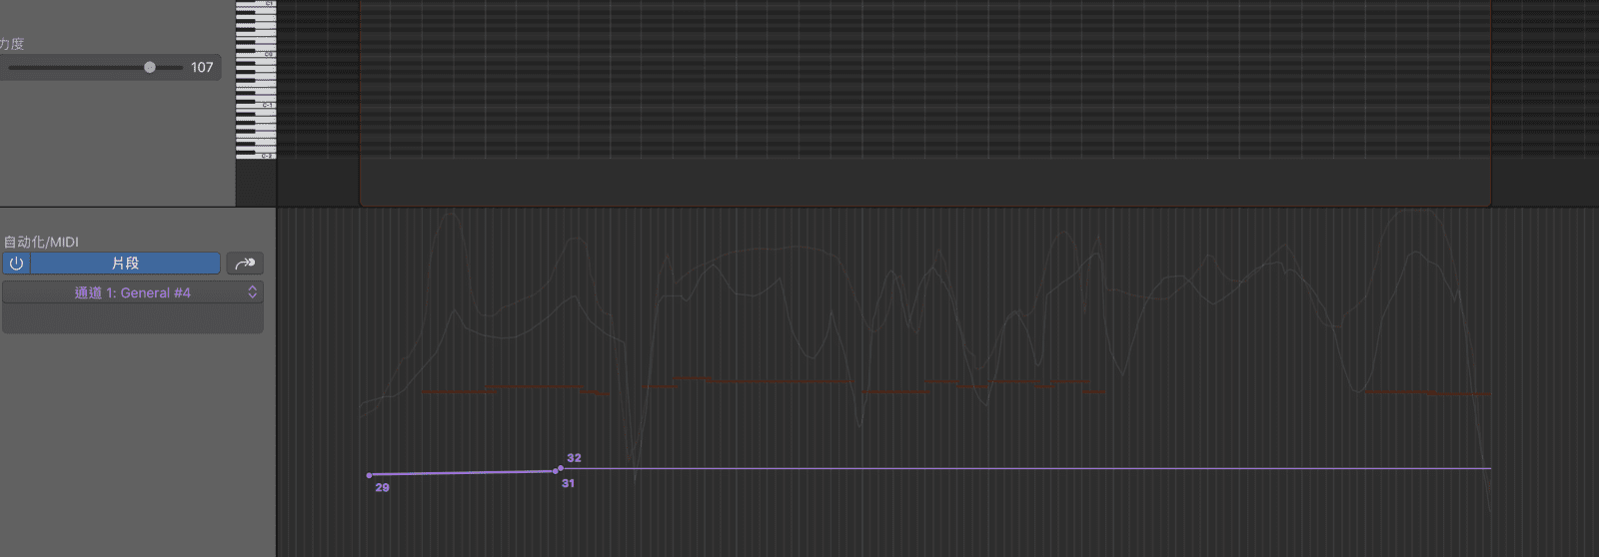Select the automation point labeled 32
The height and width of the screenshot is (557, 1599).
pyautogui.click(x=561, y=468)
